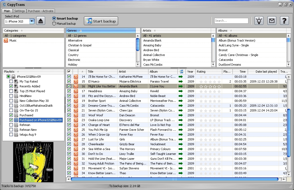Click the My Top Rated smart playlist icon

(x=16, y=81)
